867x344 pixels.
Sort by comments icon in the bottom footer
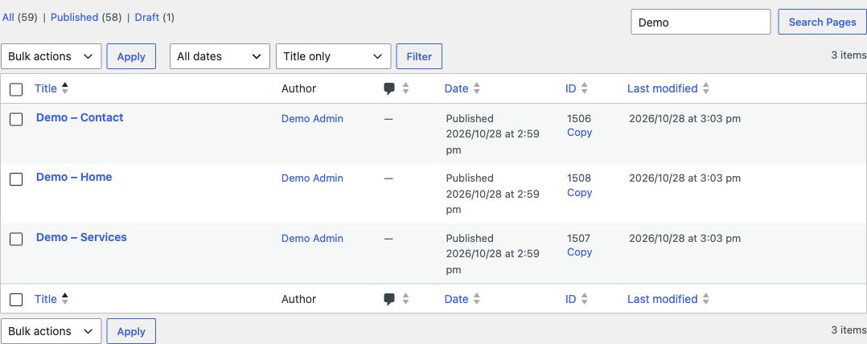[389, 299]
